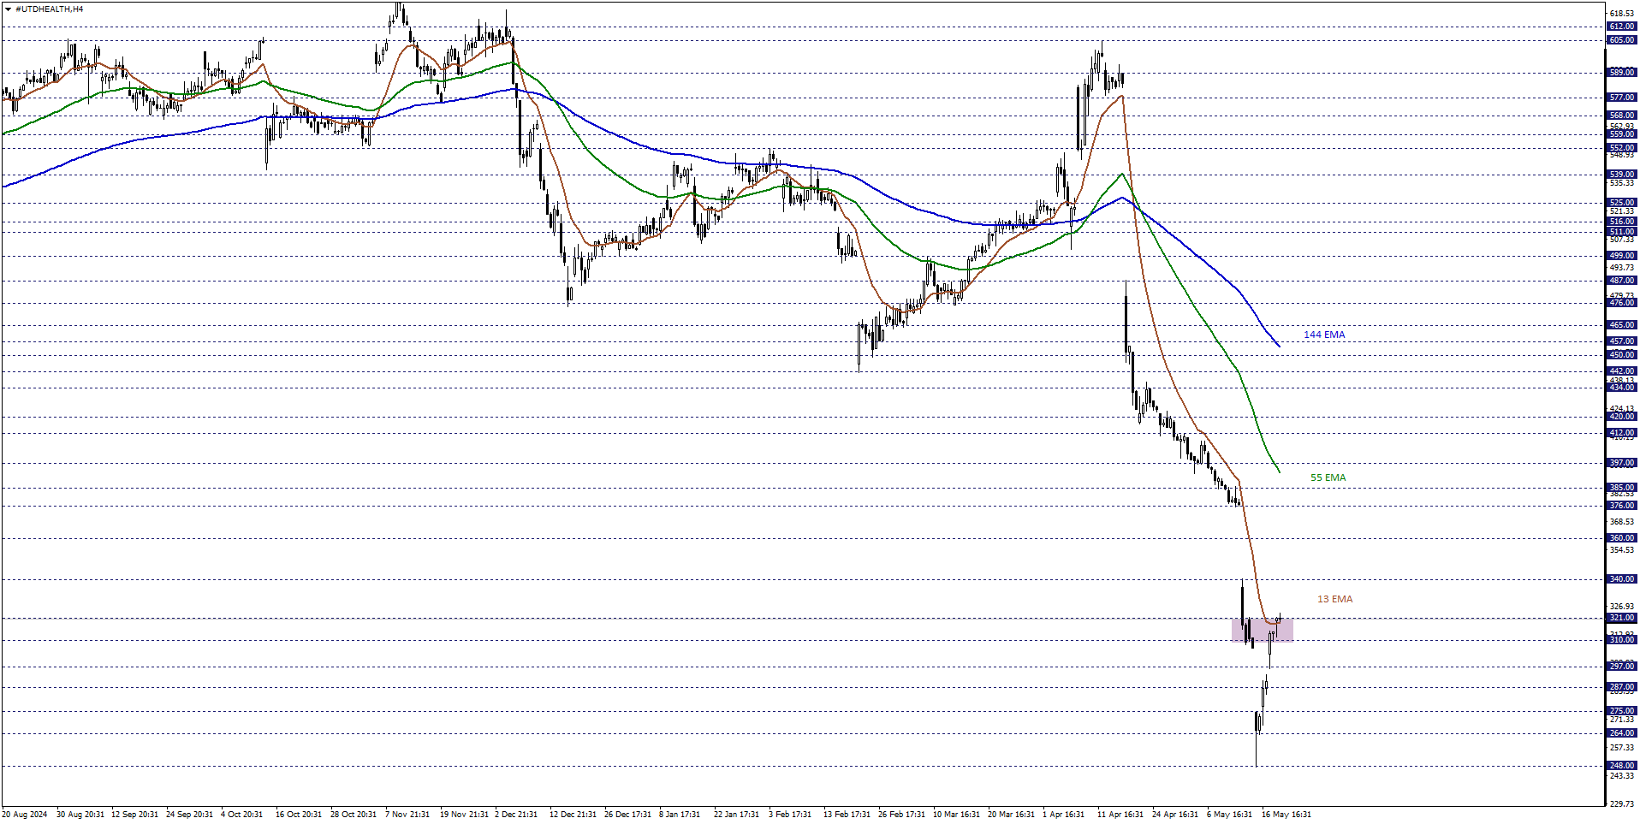
Task: Click the 310.00 price level label
Action: [1622, 640]
